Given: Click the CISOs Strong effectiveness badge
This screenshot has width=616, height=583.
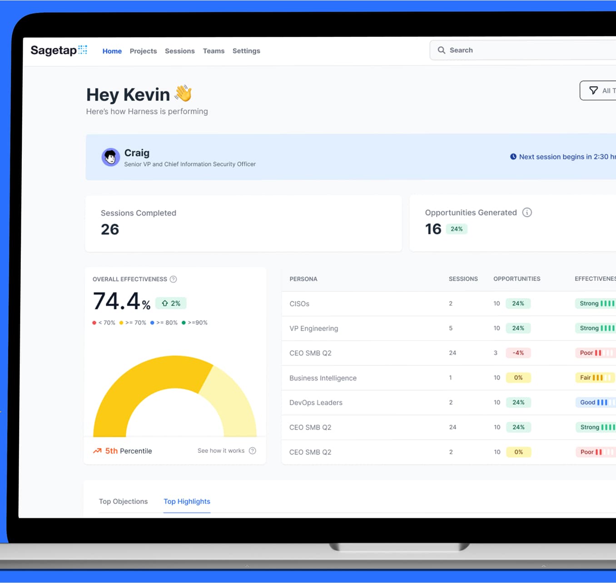Looking at the screenshot, I should coord(596,303).
